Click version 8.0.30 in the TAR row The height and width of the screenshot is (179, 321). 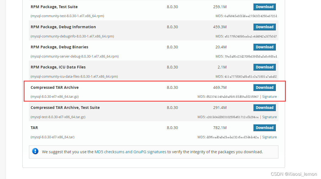[x=172, y=128]
